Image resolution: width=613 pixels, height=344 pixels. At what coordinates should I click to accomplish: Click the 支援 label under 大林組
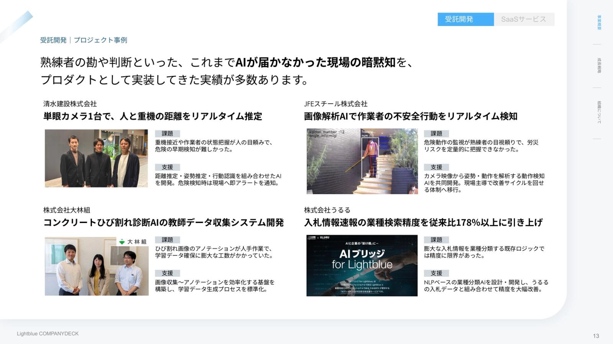coord(167,273)
